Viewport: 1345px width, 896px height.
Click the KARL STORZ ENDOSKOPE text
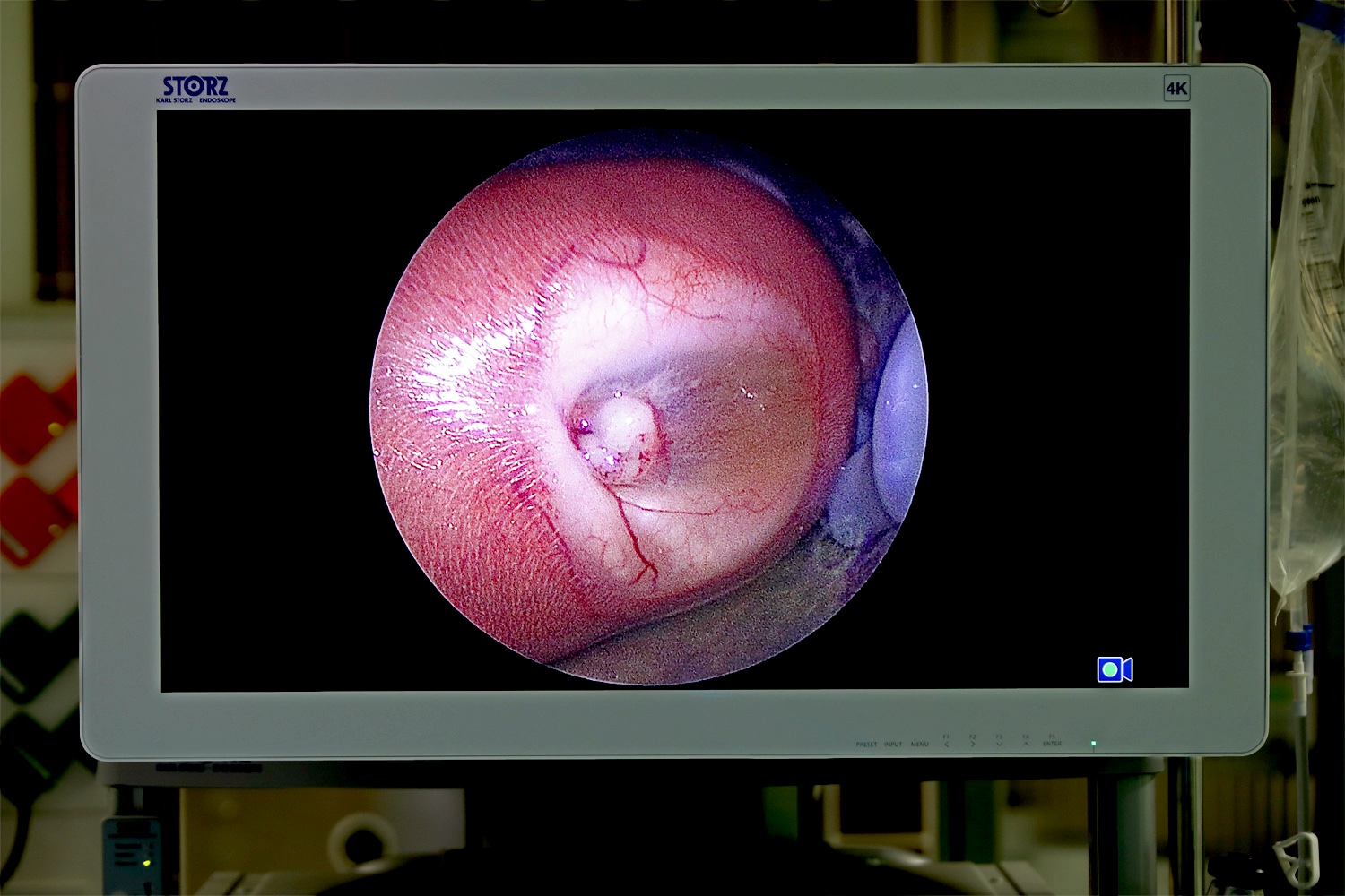point(195,100)
